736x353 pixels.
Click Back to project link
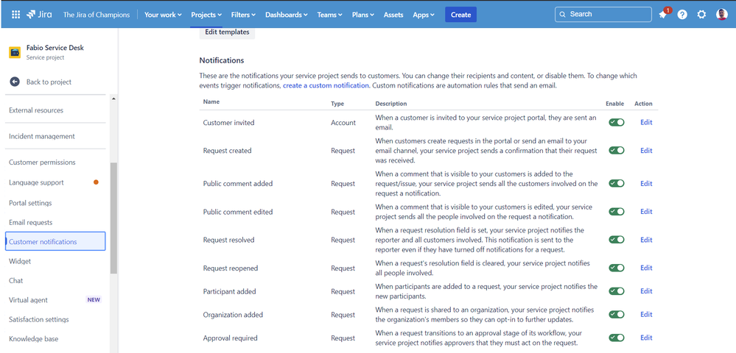pyautogui.click(x=49, y=82)
